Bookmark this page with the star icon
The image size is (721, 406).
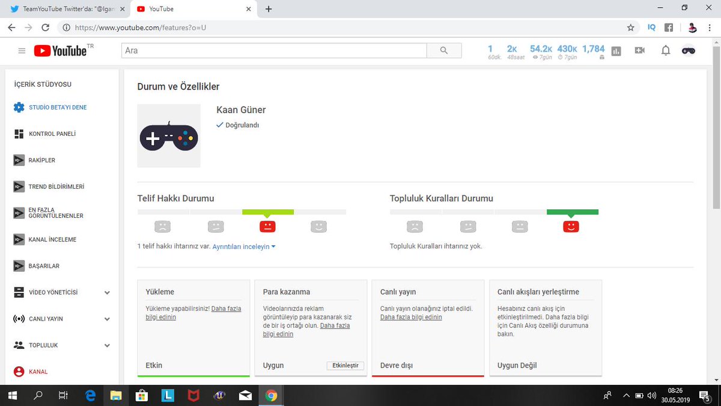630,27
